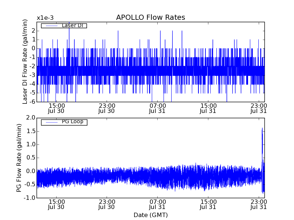294x220 pixels.
Task: Click y-tick "0" on the Laser DI plot
Action: 33,48
